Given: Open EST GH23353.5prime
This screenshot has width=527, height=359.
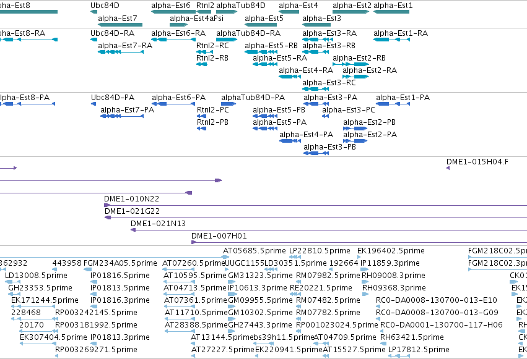Looking at the screenshot, I should tap(40, 288).
